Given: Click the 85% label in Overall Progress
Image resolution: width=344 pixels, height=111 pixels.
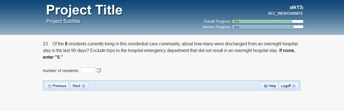Looking at the screenshot, I should (x=237, y=21).
